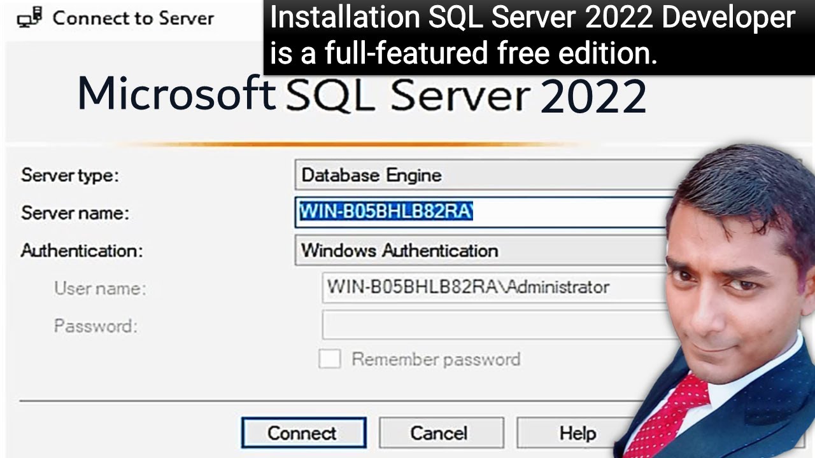
Task: Click the Connect to Server window icon
Action: [29, 18]
